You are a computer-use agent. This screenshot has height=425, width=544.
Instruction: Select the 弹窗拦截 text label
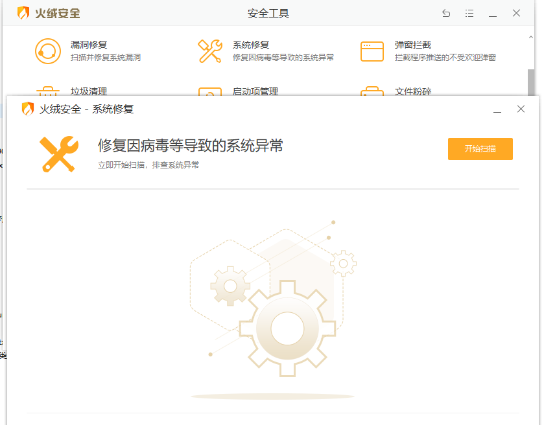[413, 45]
